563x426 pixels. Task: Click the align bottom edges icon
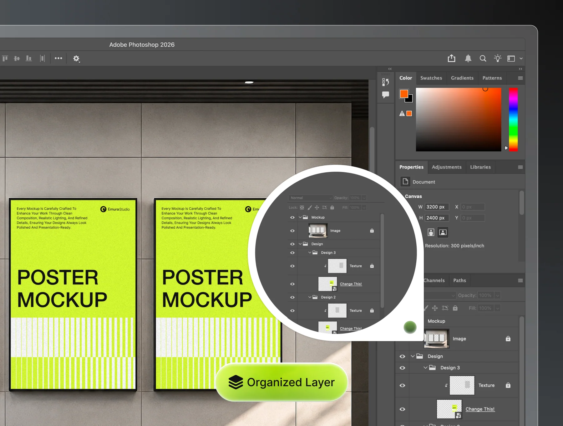29,58
